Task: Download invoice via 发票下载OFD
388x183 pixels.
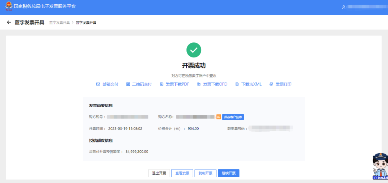Action: pyautogui.click(x=215, y=84)
